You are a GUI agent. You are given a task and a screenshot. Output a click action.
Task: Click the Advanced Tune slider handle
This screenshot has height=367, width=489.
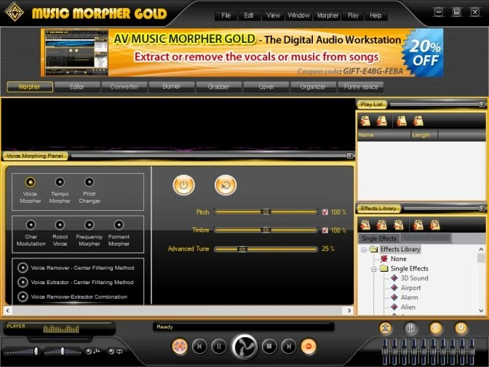[x=242, y=249]
